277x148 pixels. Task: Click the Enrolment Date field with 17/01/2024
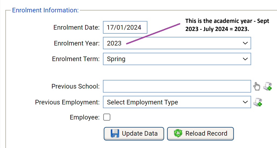[125, 27]
